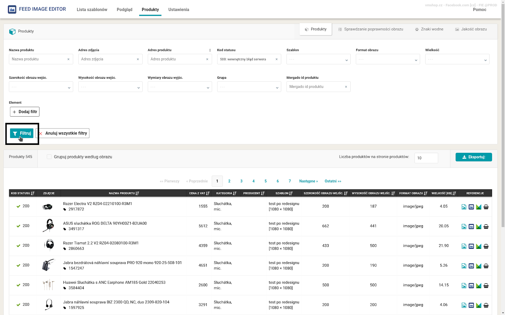Open Feed Image Editor icon in Razer Tiamat row
This screenshot has height=315, width=505.
click(471, 246)
